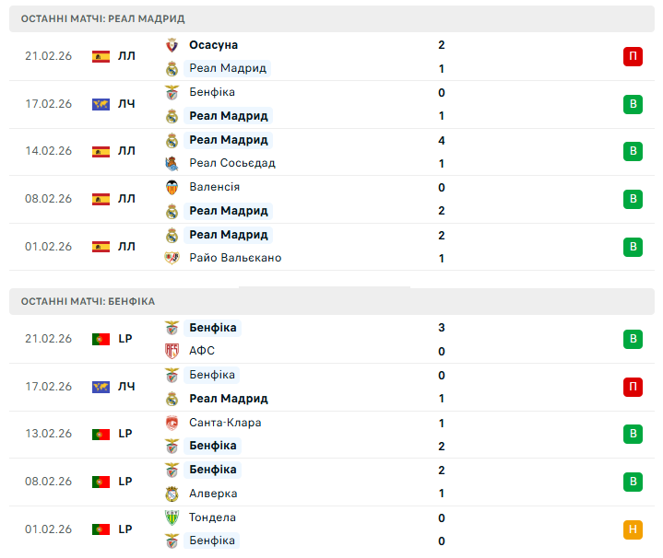Screen dimensions: 663x558
Task: Click the АФС team name
Action: [x=201, y=352]
